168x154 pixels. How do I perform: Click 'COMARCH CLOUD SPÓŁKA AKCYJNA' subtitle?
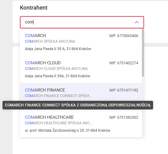(56, 69)
